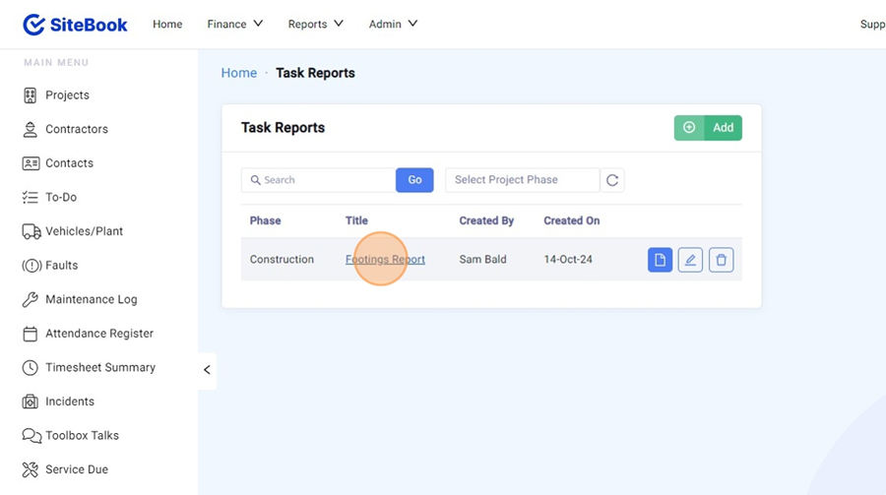Expand the Reports dropdown menu

pos(315,25)
